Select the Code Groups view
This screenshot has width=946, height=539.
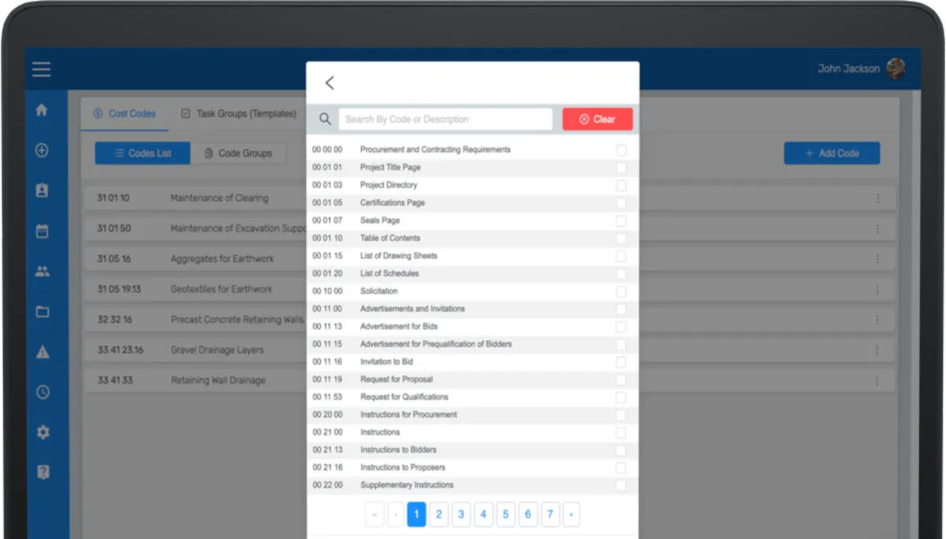238,153
